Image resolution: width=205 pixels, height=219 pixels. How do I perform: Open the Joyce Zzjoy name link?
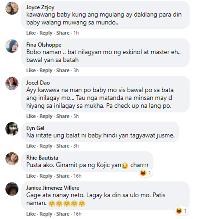tap(40, 7)
